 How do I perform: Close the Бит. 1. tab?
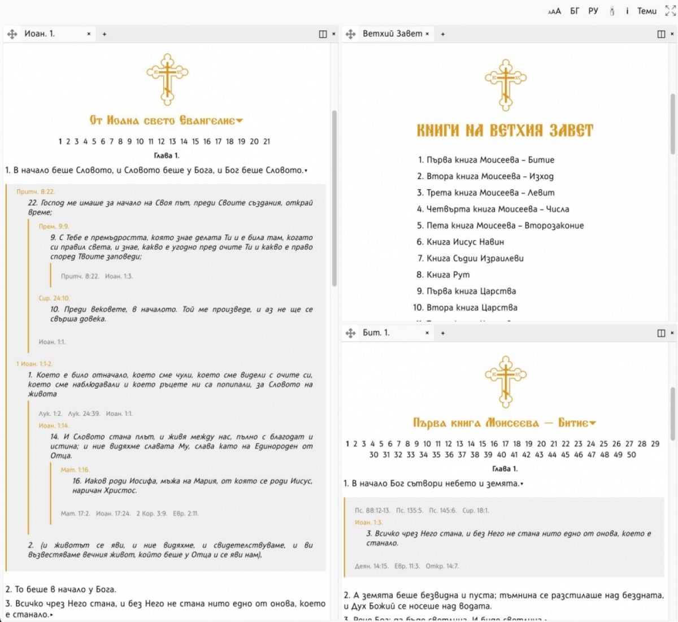[427, 333]
